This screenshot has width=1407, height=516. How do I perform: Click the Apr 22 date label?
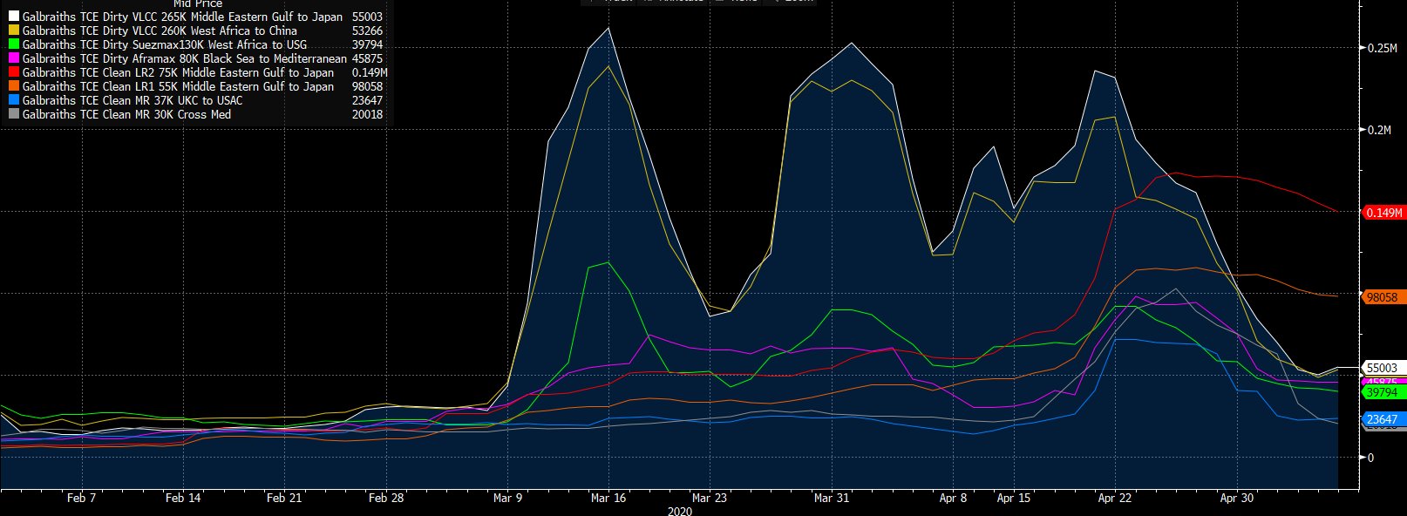[1114, 499]
